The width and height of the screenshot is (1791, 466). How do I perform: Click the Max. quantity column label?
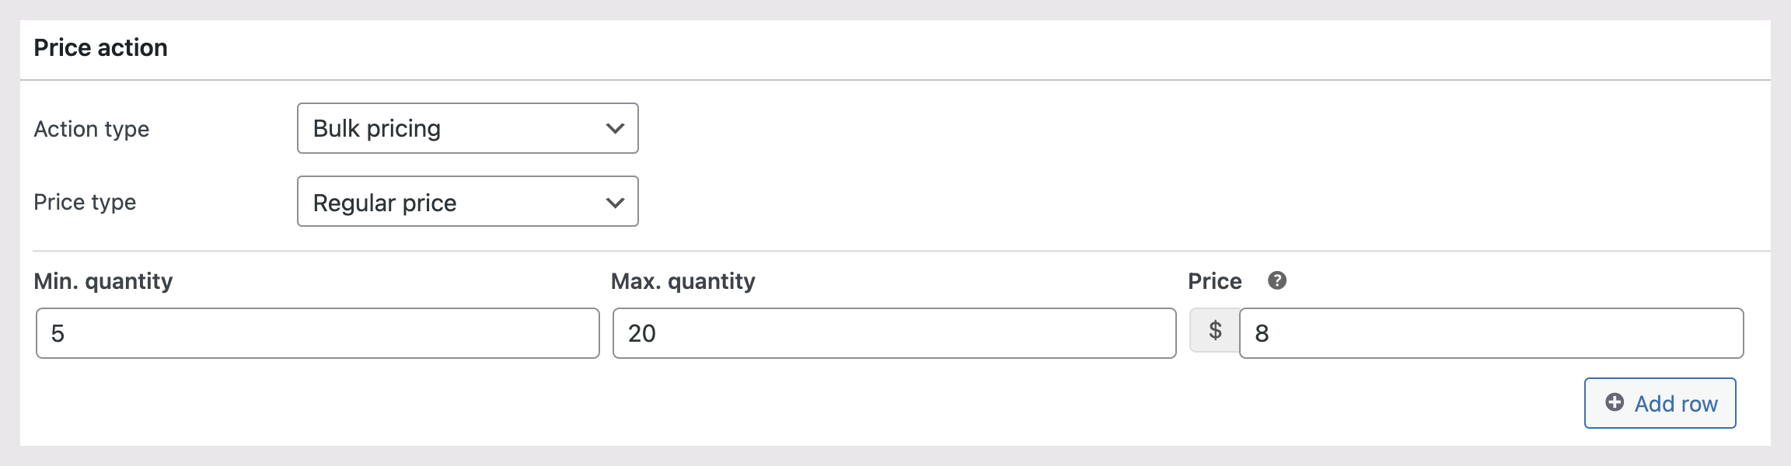click(683, 281)
